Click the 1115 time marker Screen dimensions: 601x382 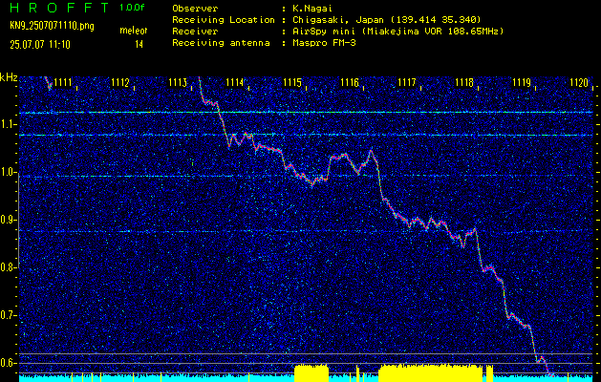pos(292,82)
